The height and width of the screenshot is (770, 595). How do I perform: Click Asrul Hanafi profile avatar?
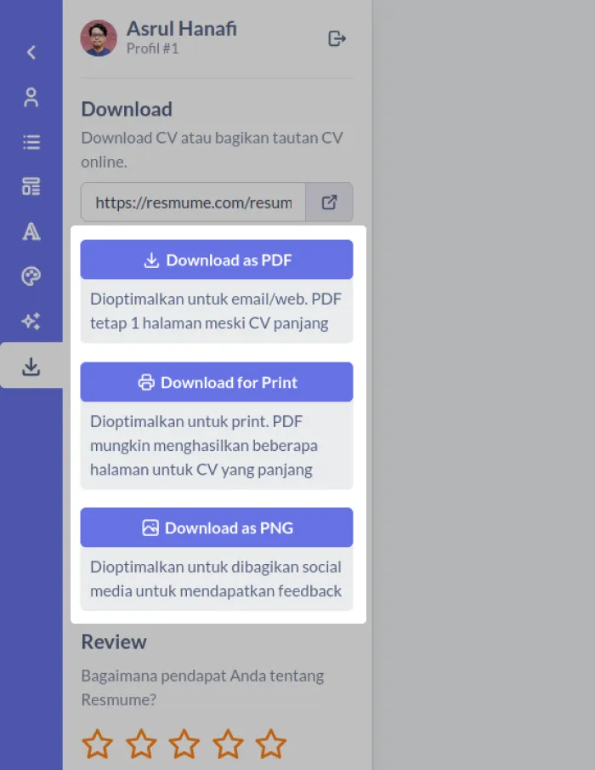point(99,37)
